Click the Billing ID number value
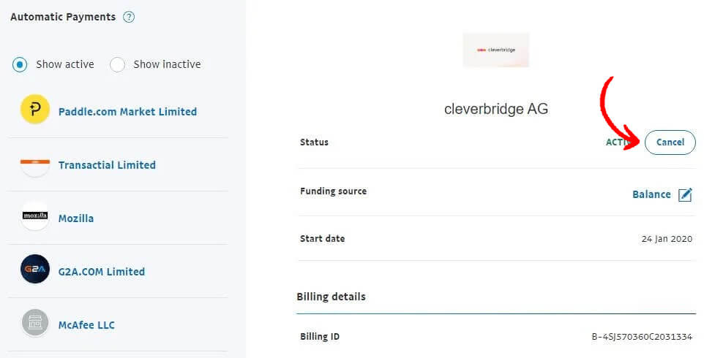 pos(642,337)
